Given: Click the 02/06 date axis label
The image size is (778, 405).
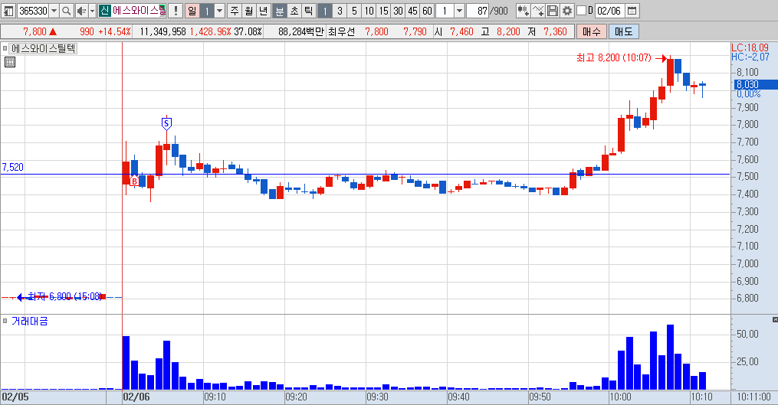Looking at the screenshot, I should 136,397.
